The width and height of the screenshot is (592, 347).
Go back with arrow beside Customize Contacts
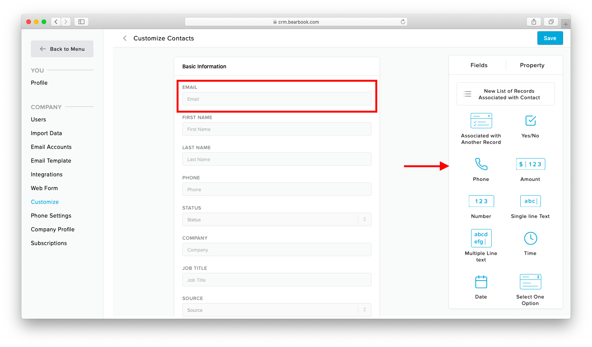(125, 38)
